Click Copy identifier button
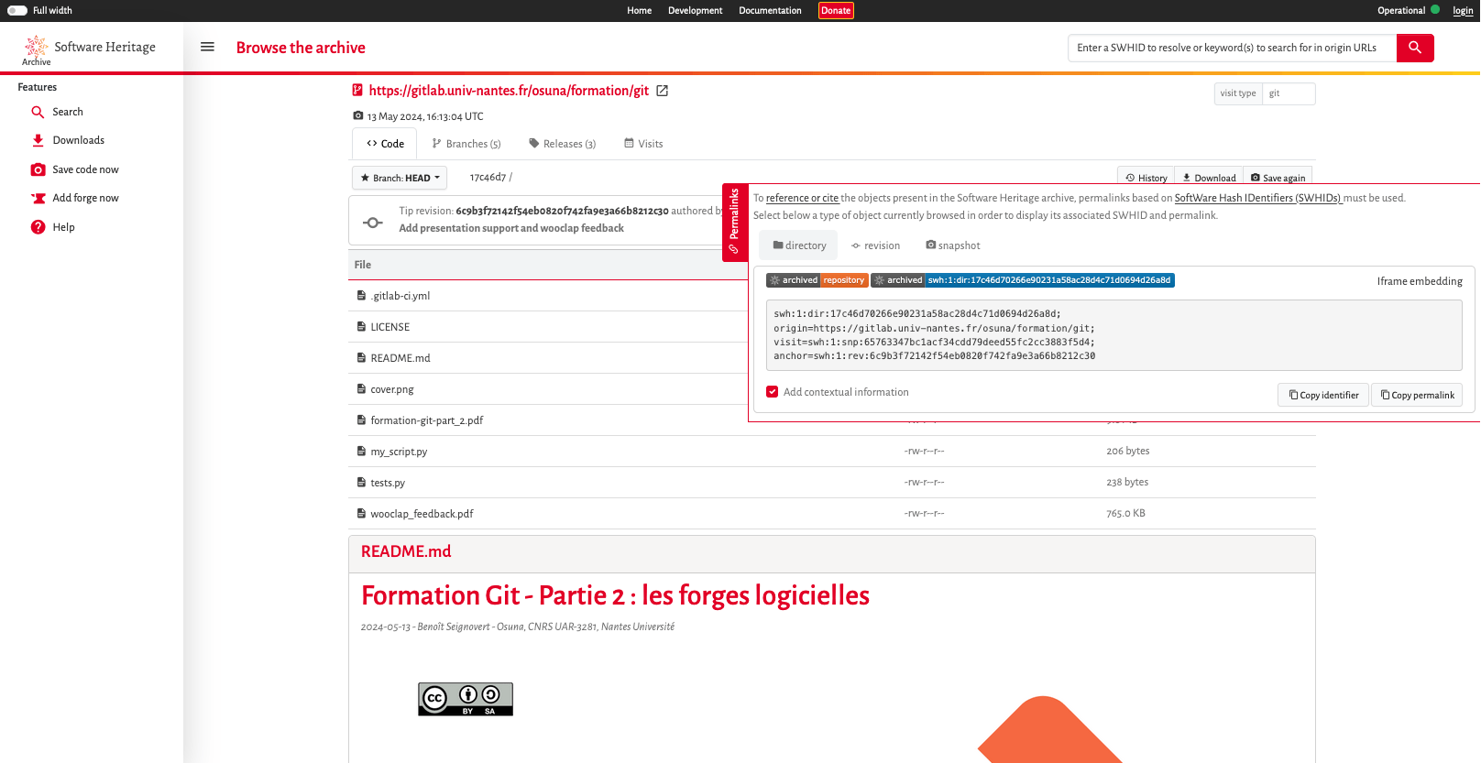The width and height of the screenshot is (1481, 763). coord(1323,395)
